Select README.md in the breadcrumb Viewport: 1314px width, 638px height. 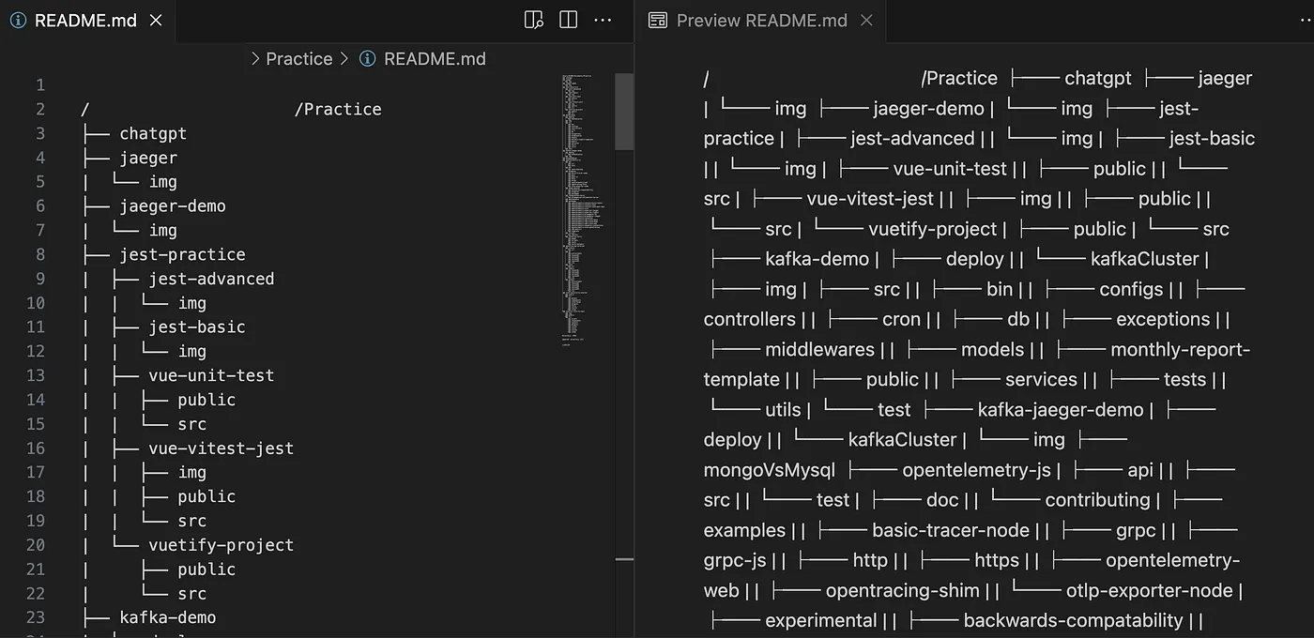(435, 58)
